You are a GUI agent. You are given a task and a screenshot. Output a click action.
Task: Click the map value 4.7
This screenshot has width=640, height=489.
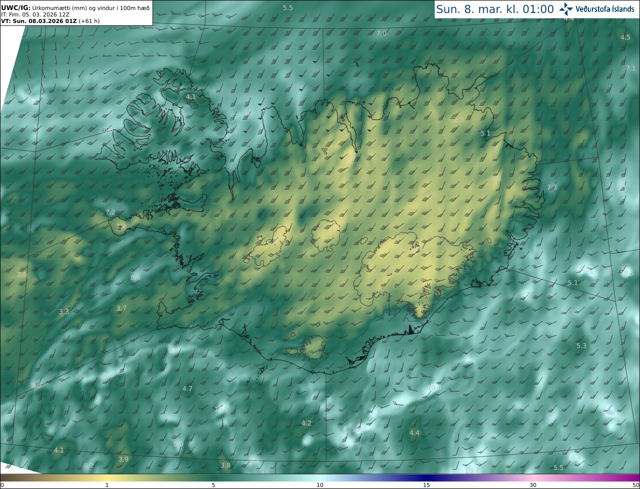point(187,389)
